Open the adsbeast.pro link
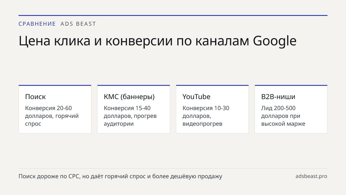 point(311,176)
